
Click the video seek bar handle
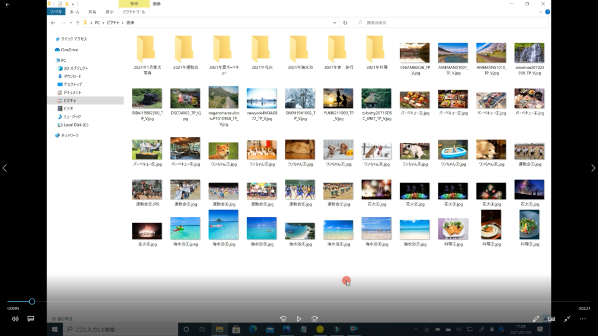coord(32,302)
